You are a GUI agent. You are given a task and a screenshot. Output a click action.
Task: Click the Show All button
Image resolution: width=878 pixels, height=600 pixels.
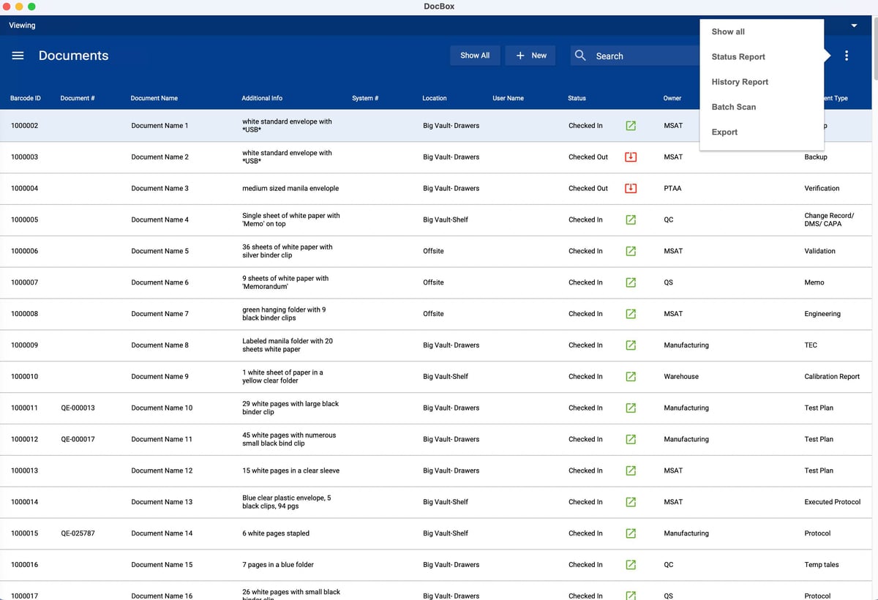pos(474,55)
